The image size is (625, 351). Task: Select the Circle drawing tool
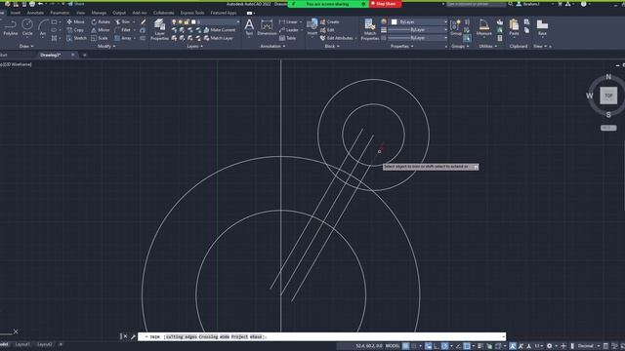27,27
